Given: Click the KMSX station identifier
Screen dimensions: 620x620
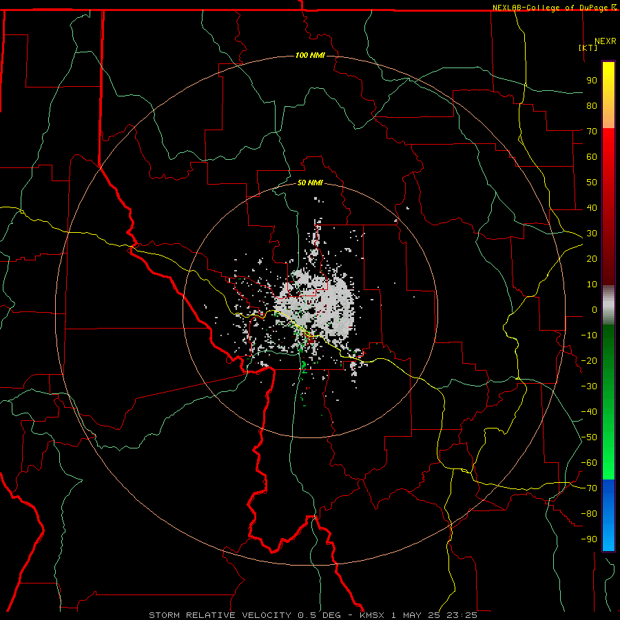Looking at the screenshot, I should point(372,615).
